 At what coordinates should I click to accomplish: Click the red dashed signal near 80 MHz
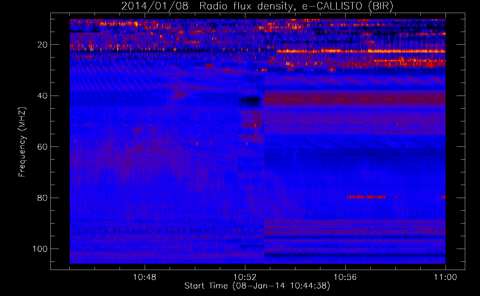366,197
